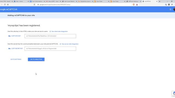Bookmark this page
This screenshot has width=175, height=98.
point(34,5)
